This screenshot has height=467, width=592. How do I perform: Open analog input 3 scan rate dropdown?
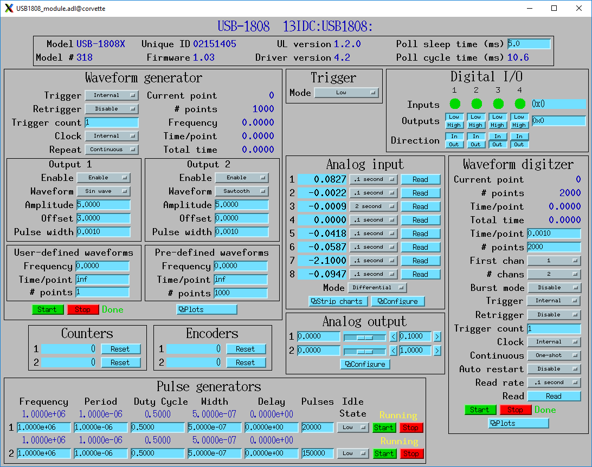point(374,206)
